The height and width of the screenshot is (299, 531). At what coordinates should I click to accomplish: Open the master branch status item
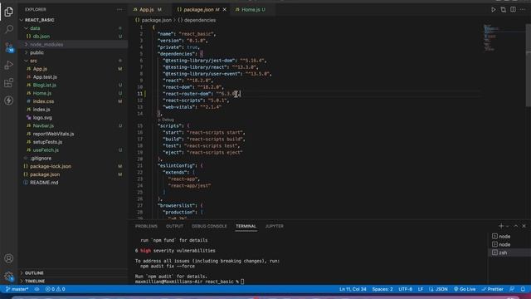tap(17, 289)
